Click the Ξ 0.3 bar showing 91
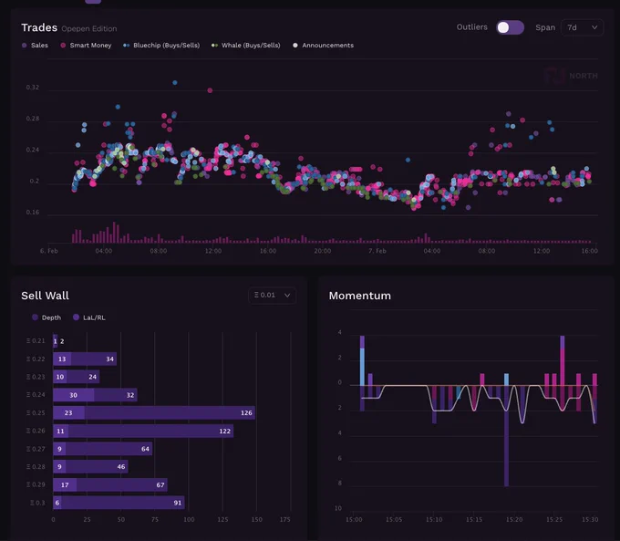This screenshot has height=541, width=620. tap(123, 503)
